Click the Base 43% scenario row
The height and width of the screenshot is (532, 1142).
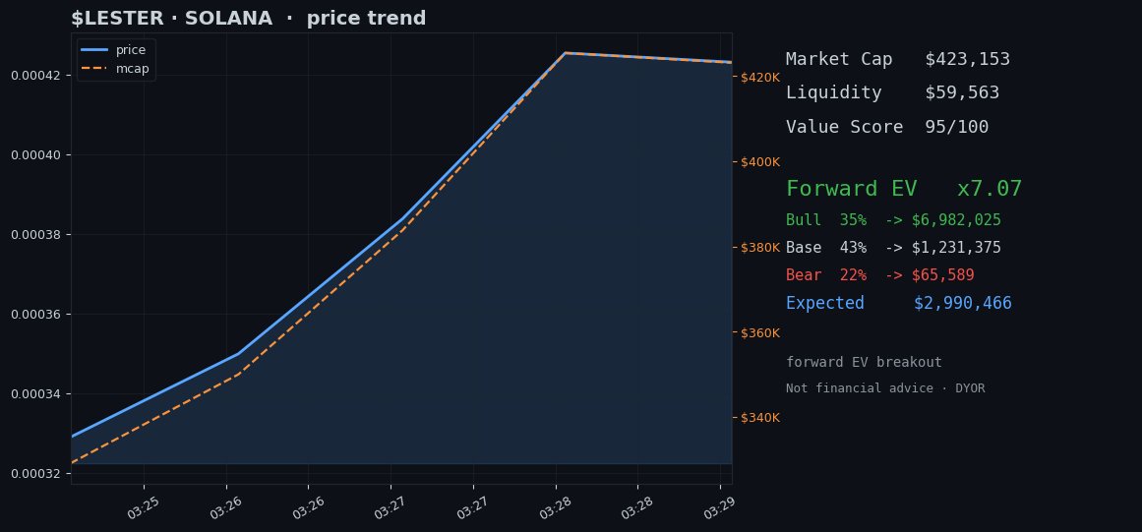tap(894, 248)
